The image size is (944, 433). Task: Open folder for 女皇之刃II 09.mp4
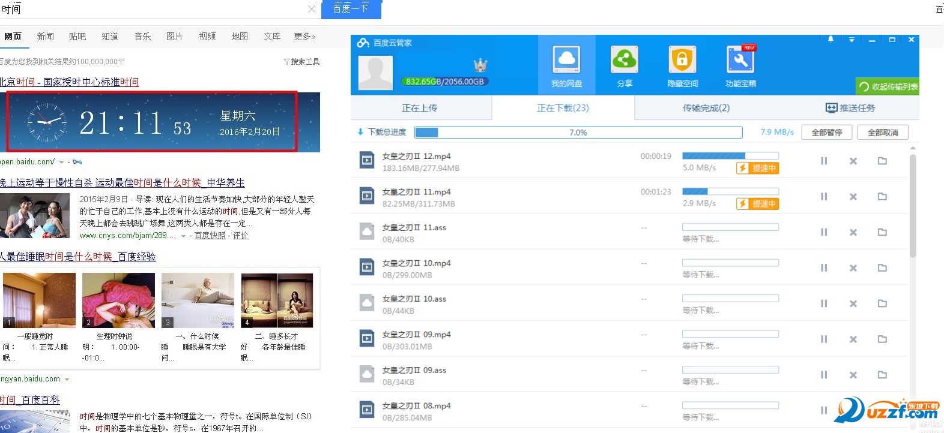[882, 339]
